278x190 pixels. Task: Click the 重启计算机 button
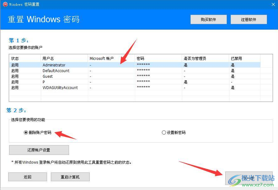(70, 177)
